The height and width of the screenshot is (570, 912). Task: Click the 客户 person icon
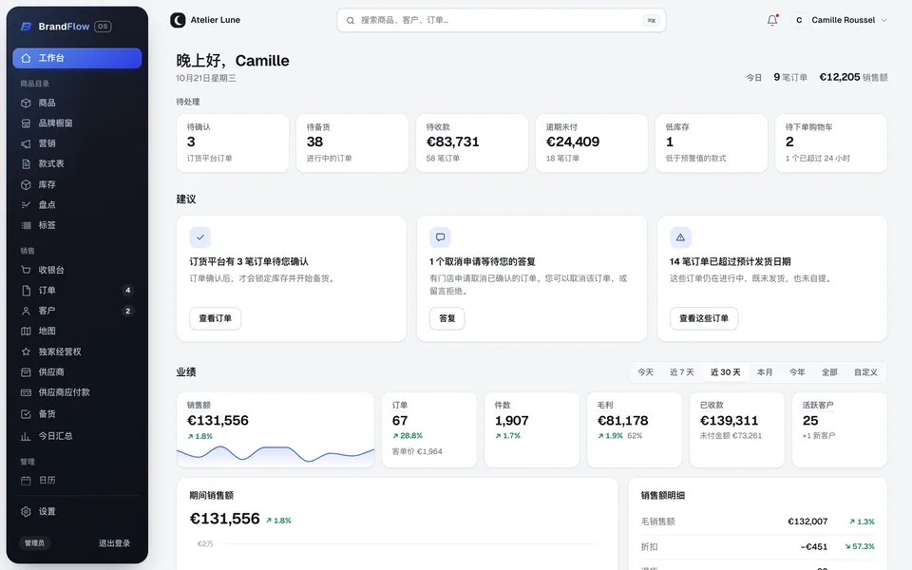coord(26,311)
